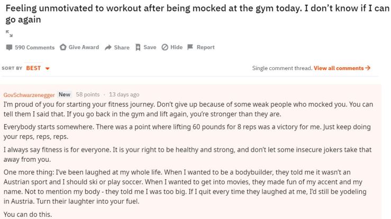
Task: Click the New badge beside the username
Action: point(65,94)
